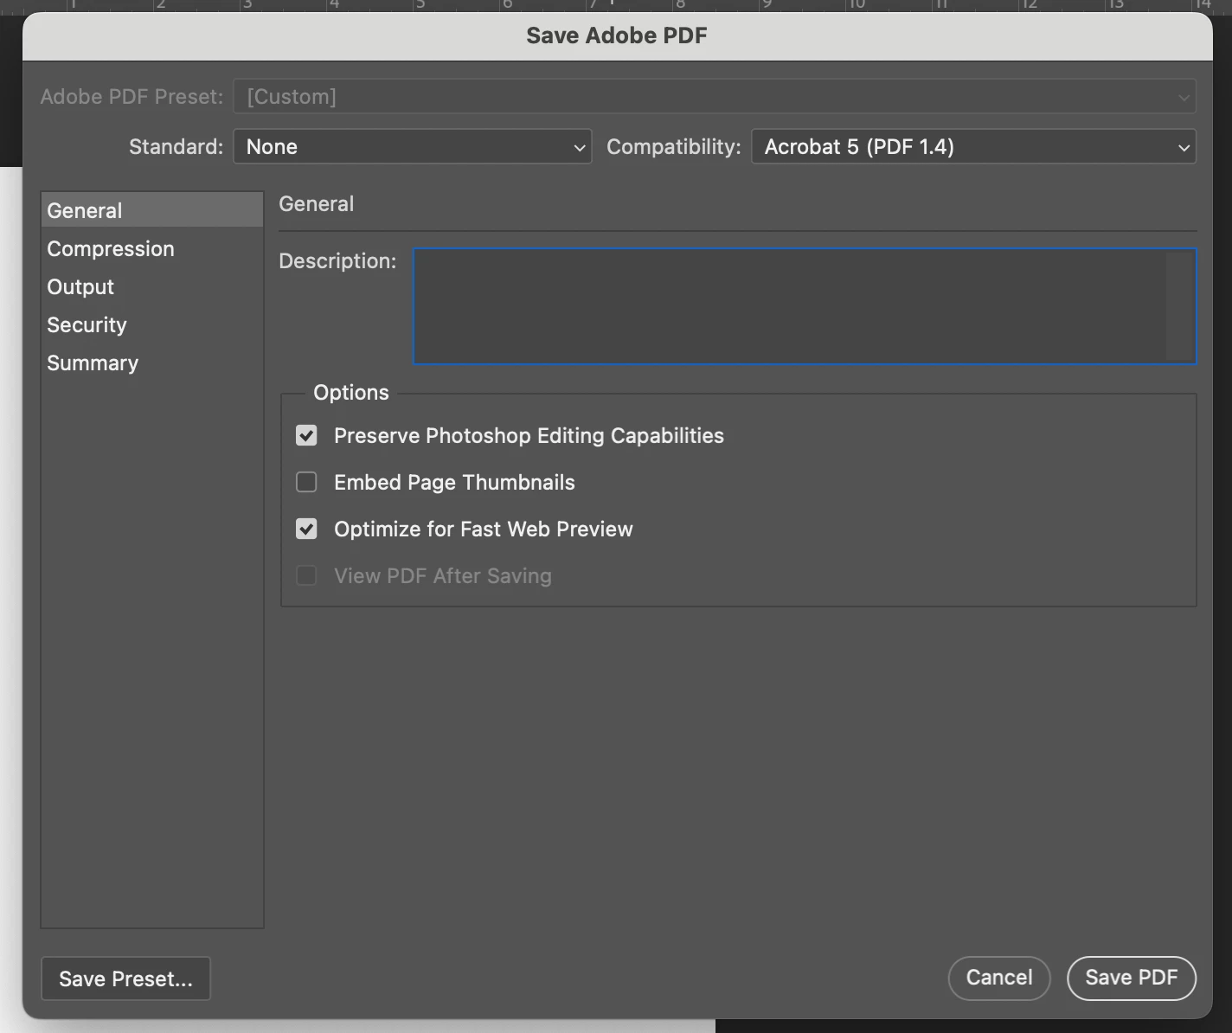The height and width of the screenshot is (1033, 1232).
Task: Toggle View PDF After Saving
Action: pyautogui.click(x=306, y=575)
